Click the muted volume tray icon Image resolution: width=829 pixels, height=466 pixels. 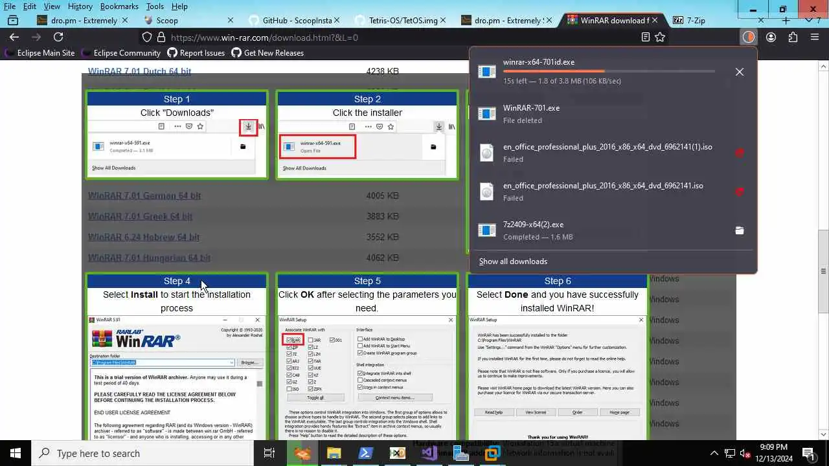tap(745, 453)
